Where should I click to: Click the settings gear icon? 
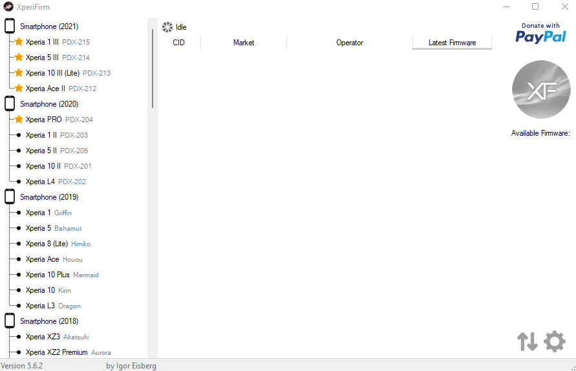[x=554, y=342]
